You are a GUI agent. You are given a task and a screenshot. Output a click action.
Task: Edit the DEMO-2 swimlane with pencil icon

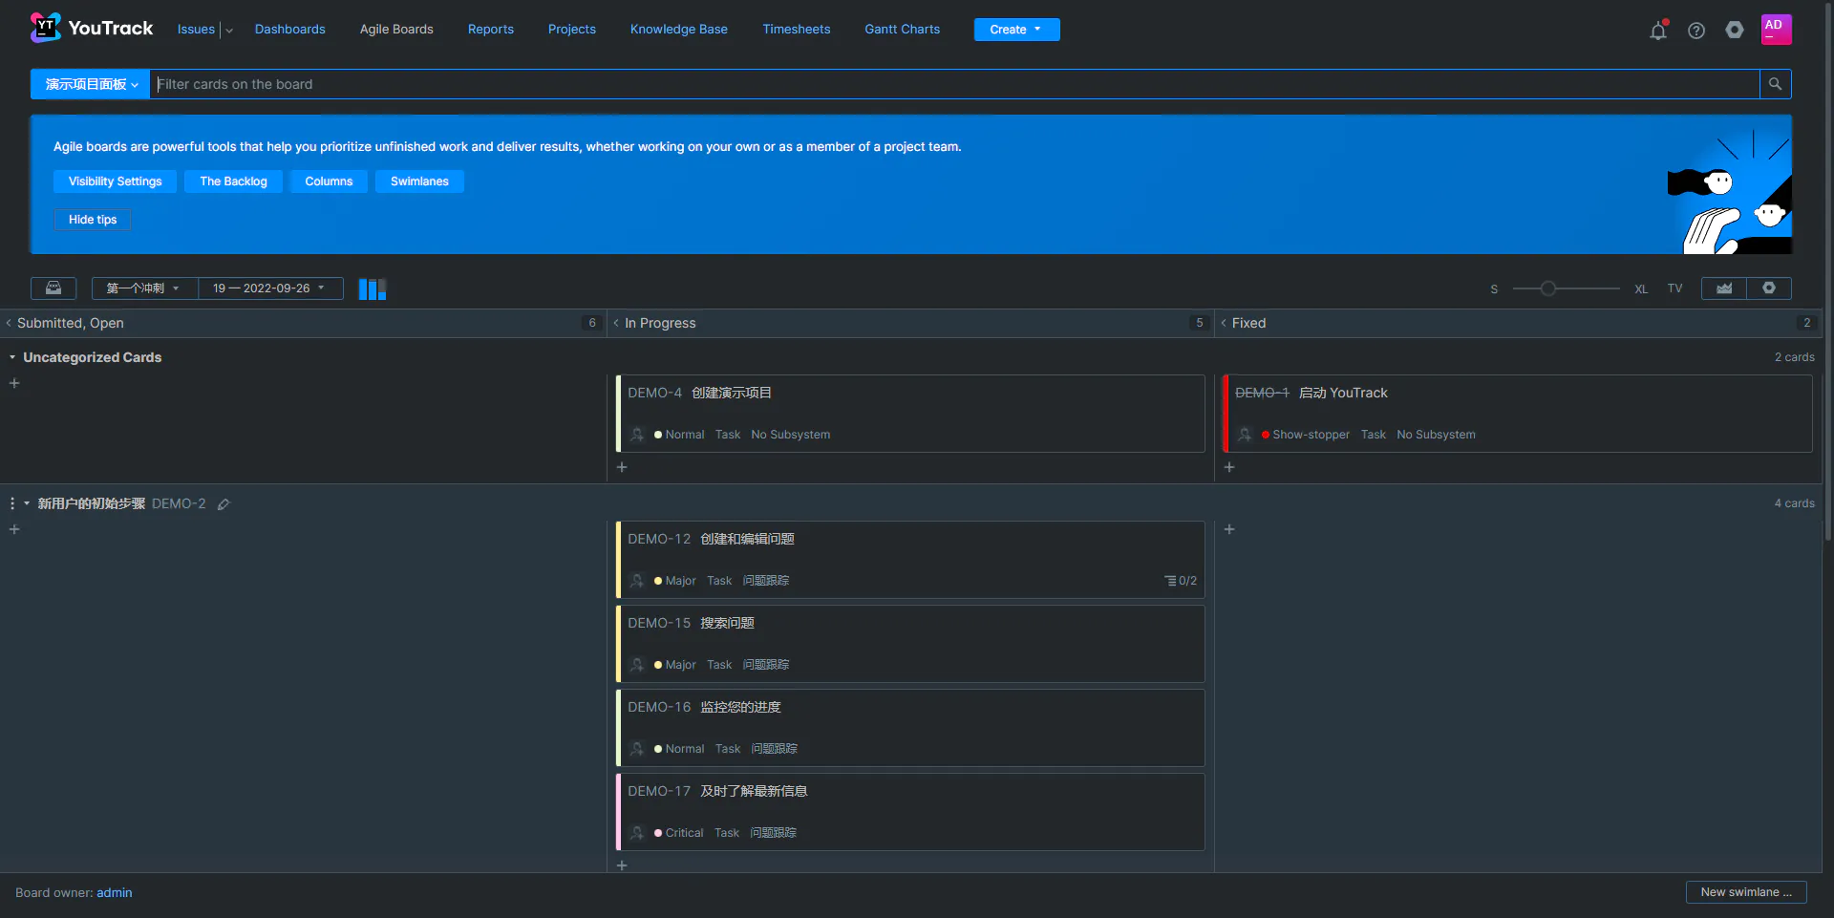point(224,504)
